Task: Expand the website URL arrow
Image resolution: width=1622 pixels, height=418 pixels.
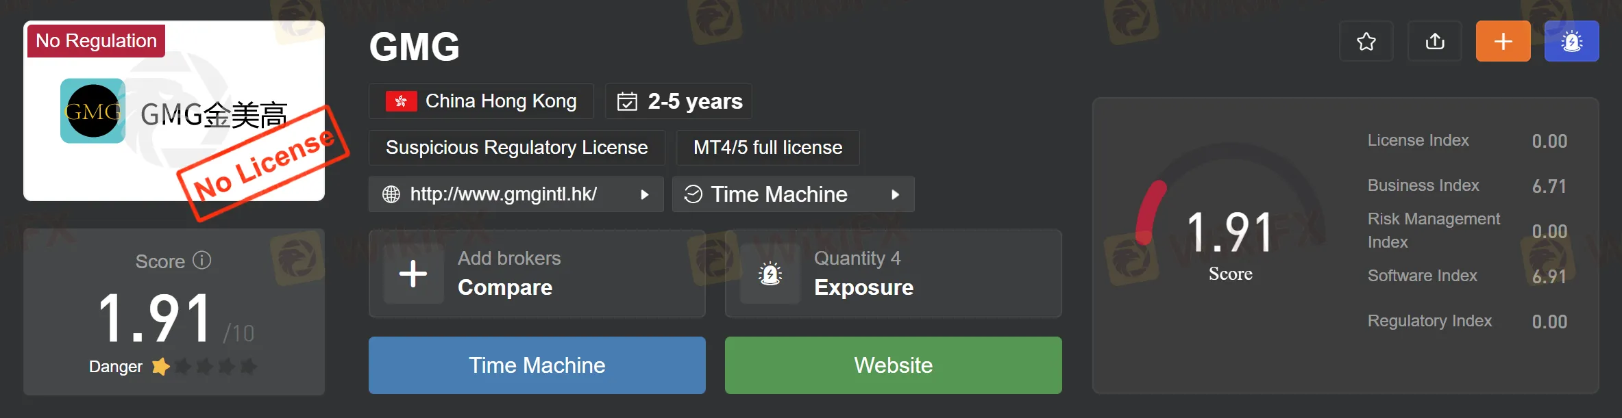Action: 644,194
